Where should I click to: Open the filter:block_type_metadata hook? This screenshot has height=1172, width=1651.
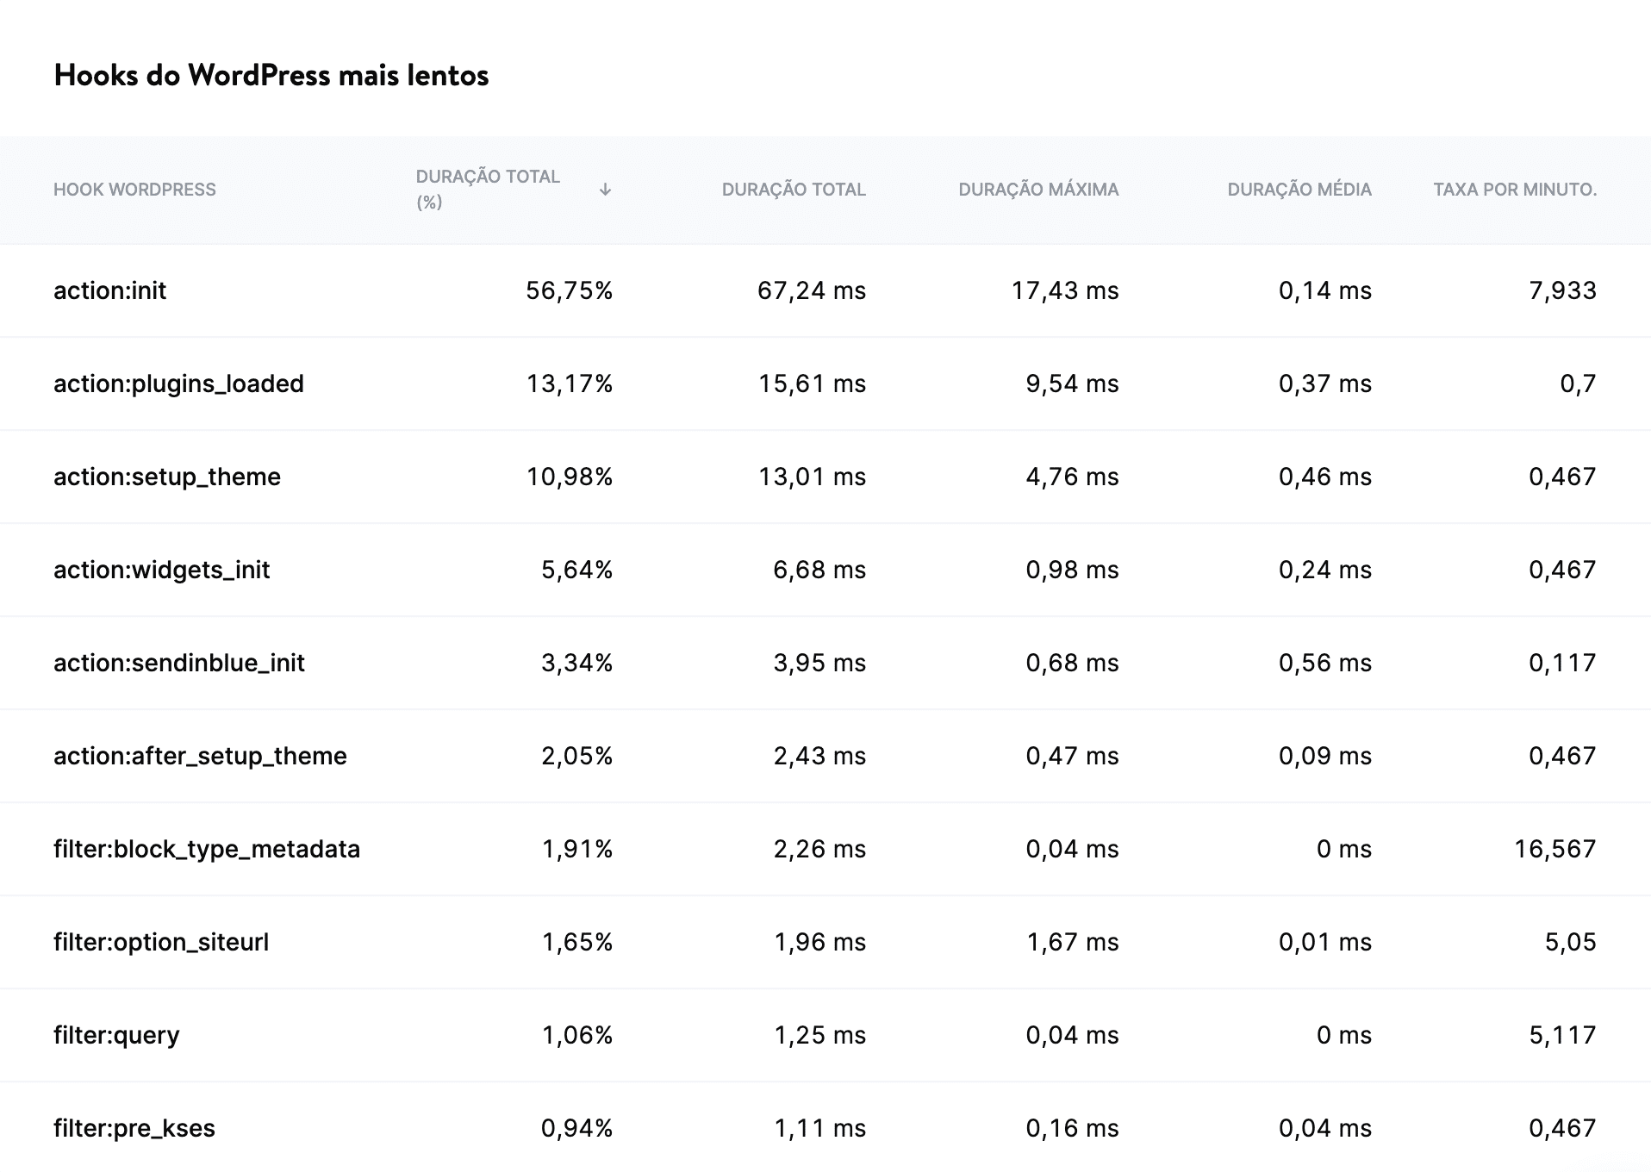pyautogui.click(x=207, y=849)
